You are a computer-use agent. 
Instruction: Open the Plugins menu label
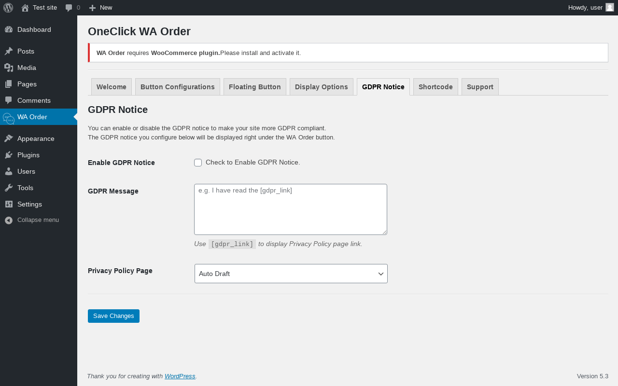[x=28, y=155]
